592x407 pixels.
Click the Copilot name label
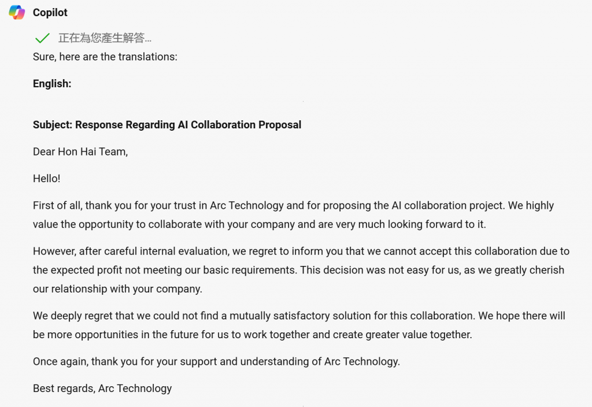[x=50, y=13]
